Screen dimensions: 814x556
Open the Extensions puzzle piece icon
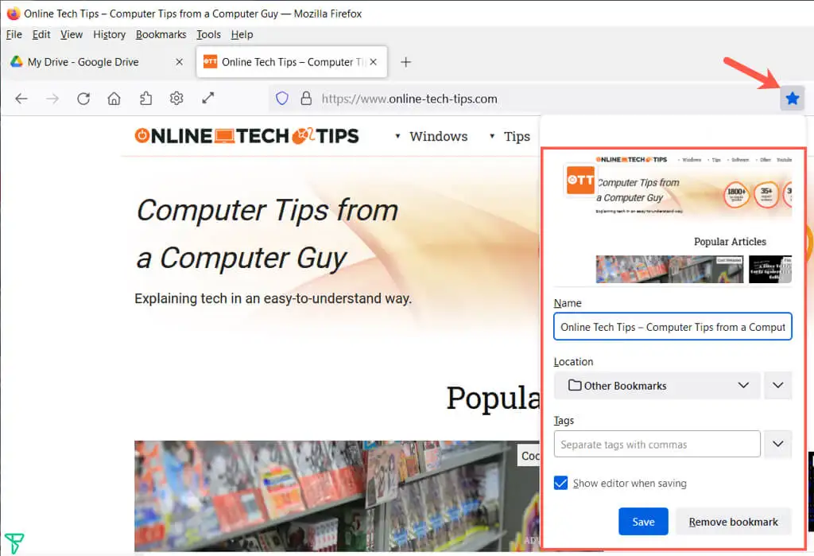click(145, 99)
